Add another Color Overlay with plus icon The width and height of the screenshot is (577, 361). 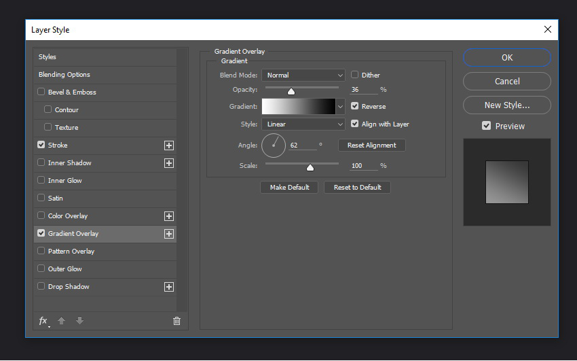(x=169, y=216)
